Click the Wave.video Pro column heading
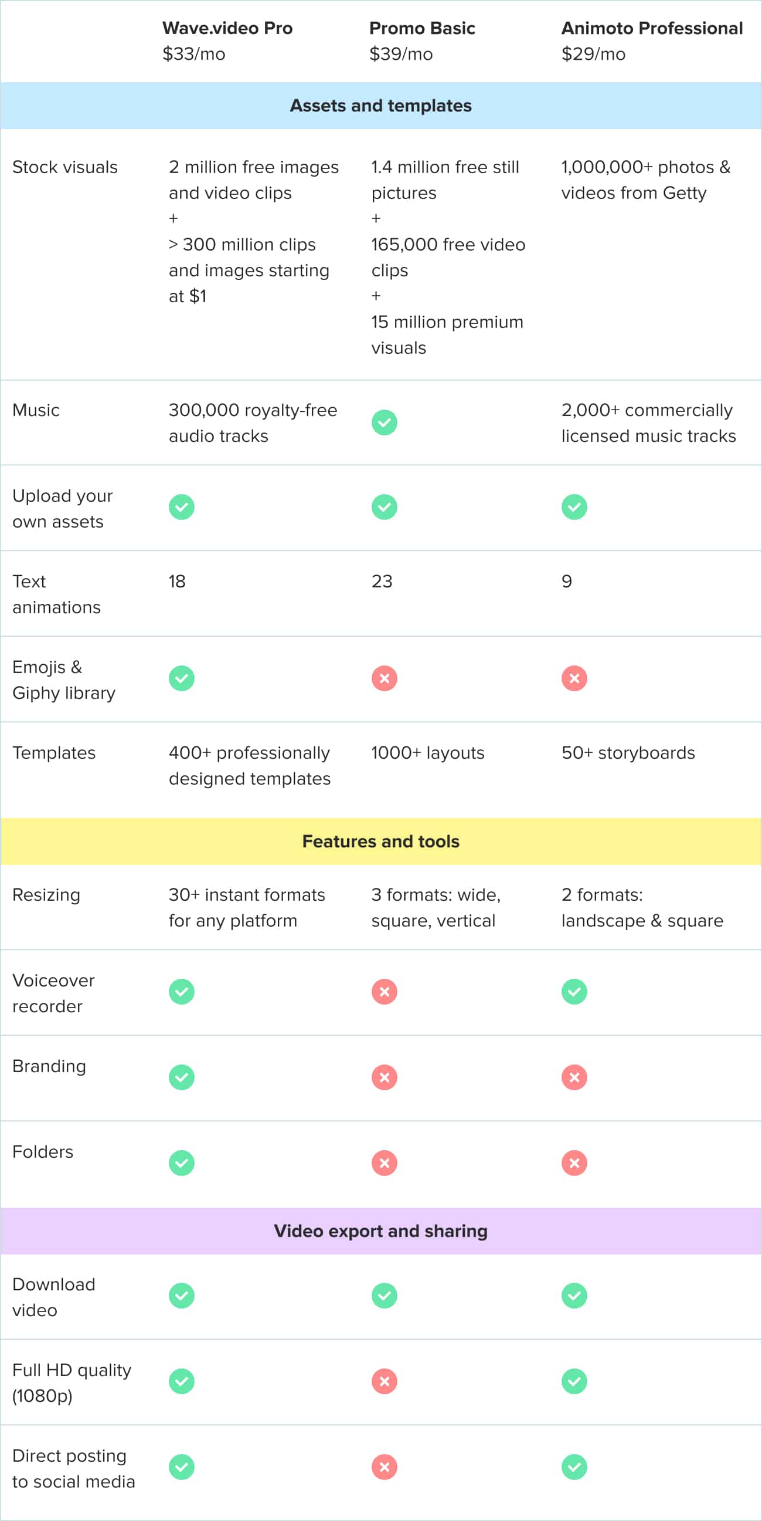The width and height of the screenshot is (762, 1521). click(x=227, y=28)
